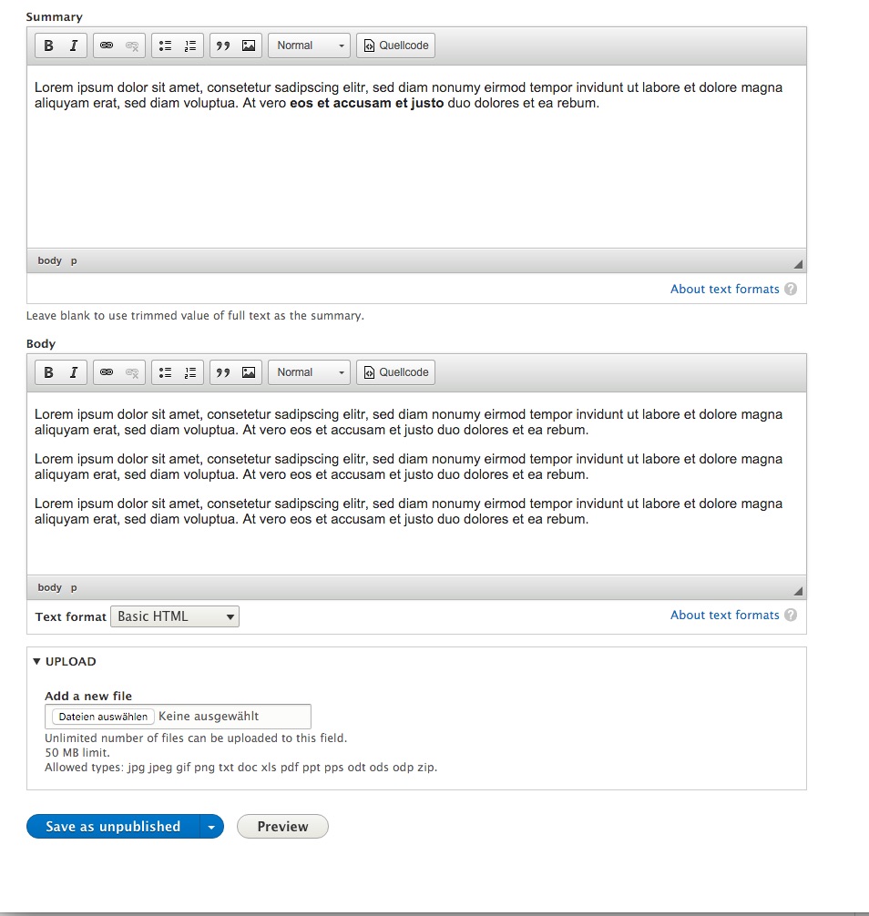Select 'p' element path in Summary editor
This screenshot has width=869, height=916.
74,260
